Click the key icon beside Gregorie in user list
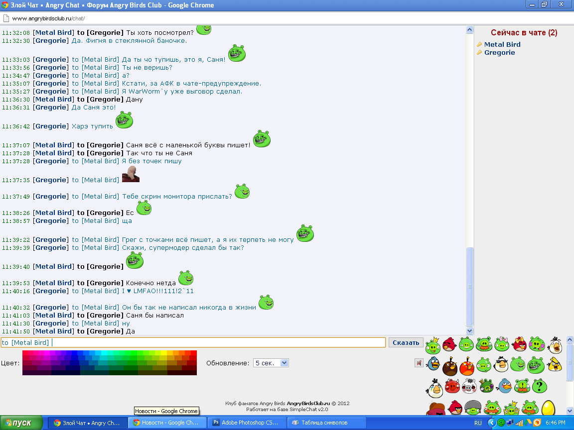 coord(479,53)
